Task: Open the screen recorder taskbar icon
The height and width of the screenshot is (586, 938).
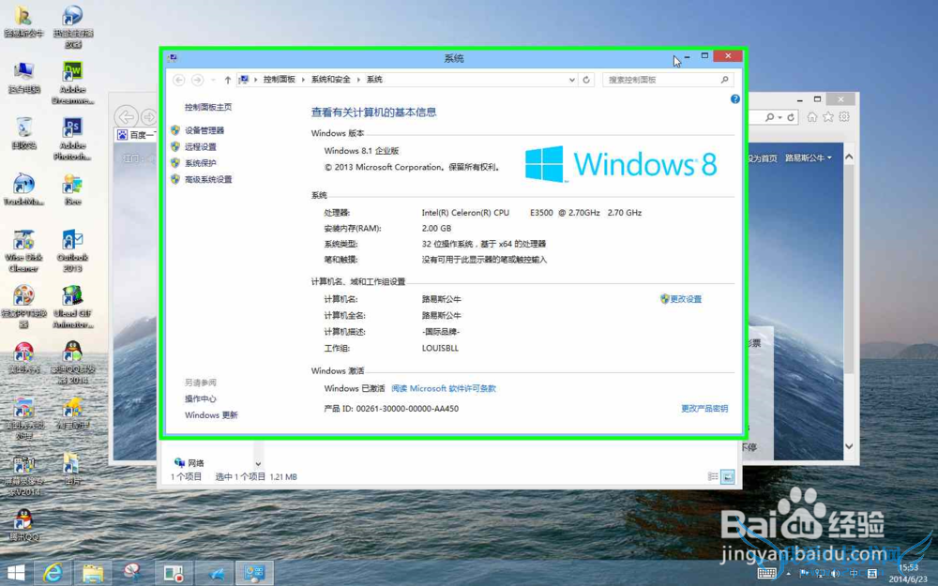Action: coord(174,574)
